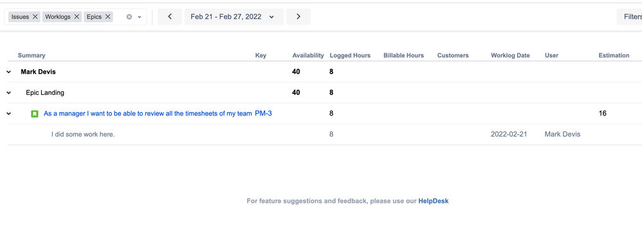Viewport: 642px width, 238px height.
Task: Collapse the Mark Devis row
Action: [8, 72]
